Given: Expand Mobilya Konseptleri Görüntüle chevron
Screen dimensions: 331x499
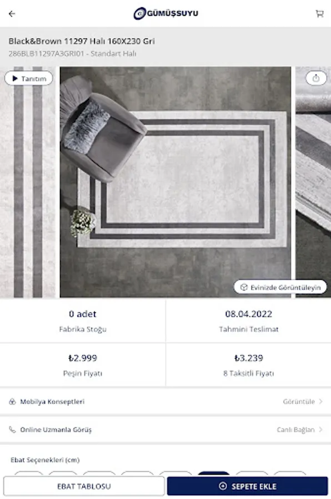Looking at the screenshot, I should 321,401.
